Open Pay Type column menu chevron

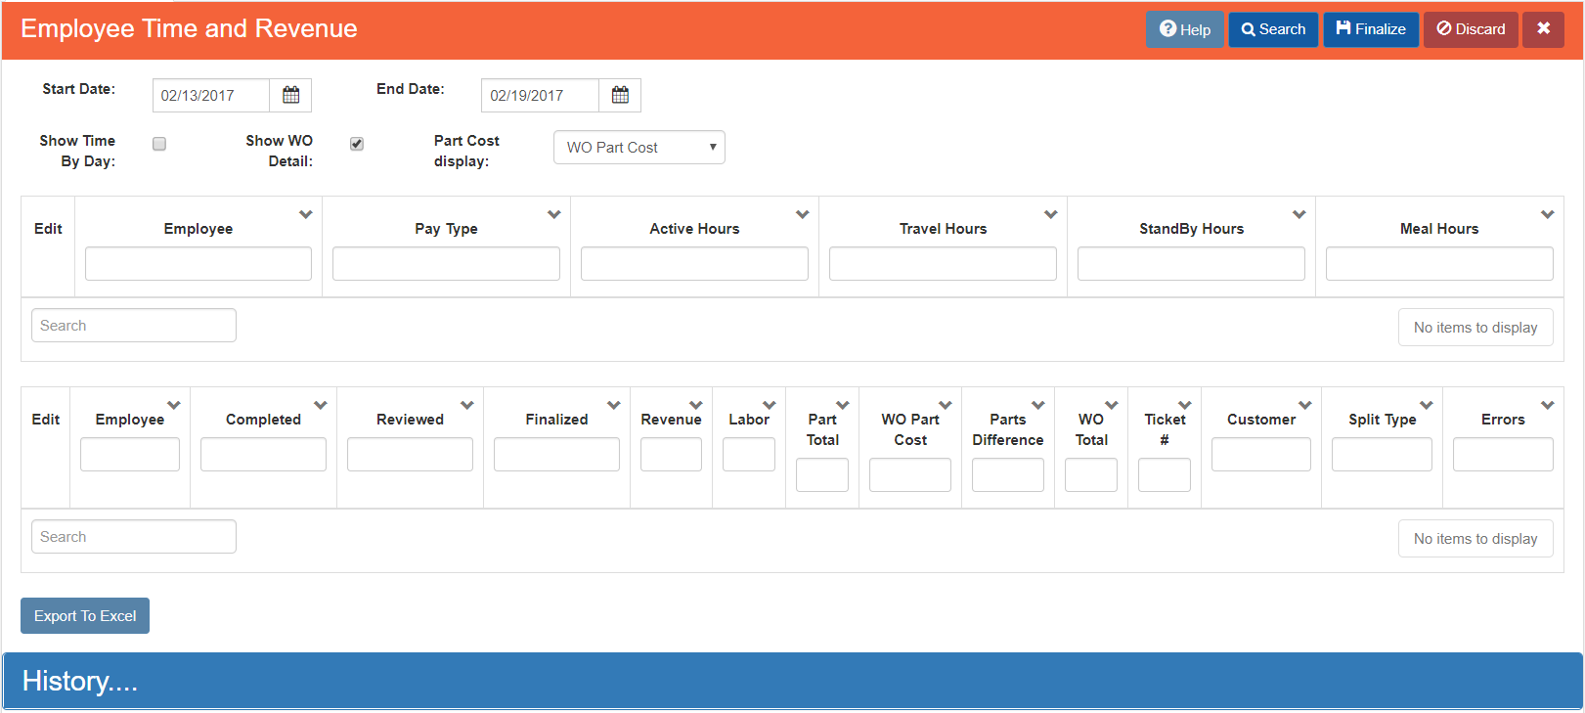(554, 214)
